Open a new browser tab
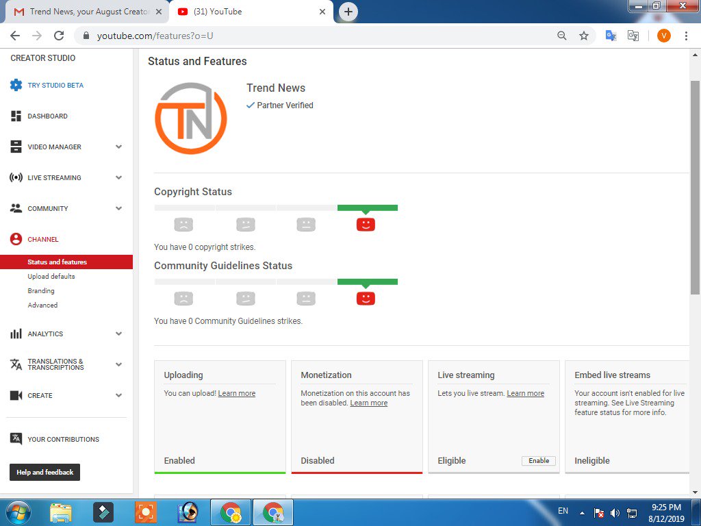This screenshot has width=701, height=526. [348, 12]
